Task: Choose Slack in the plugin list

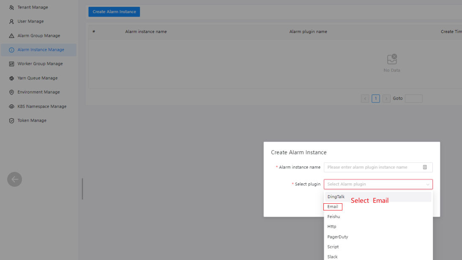Action: click(332, 256)
